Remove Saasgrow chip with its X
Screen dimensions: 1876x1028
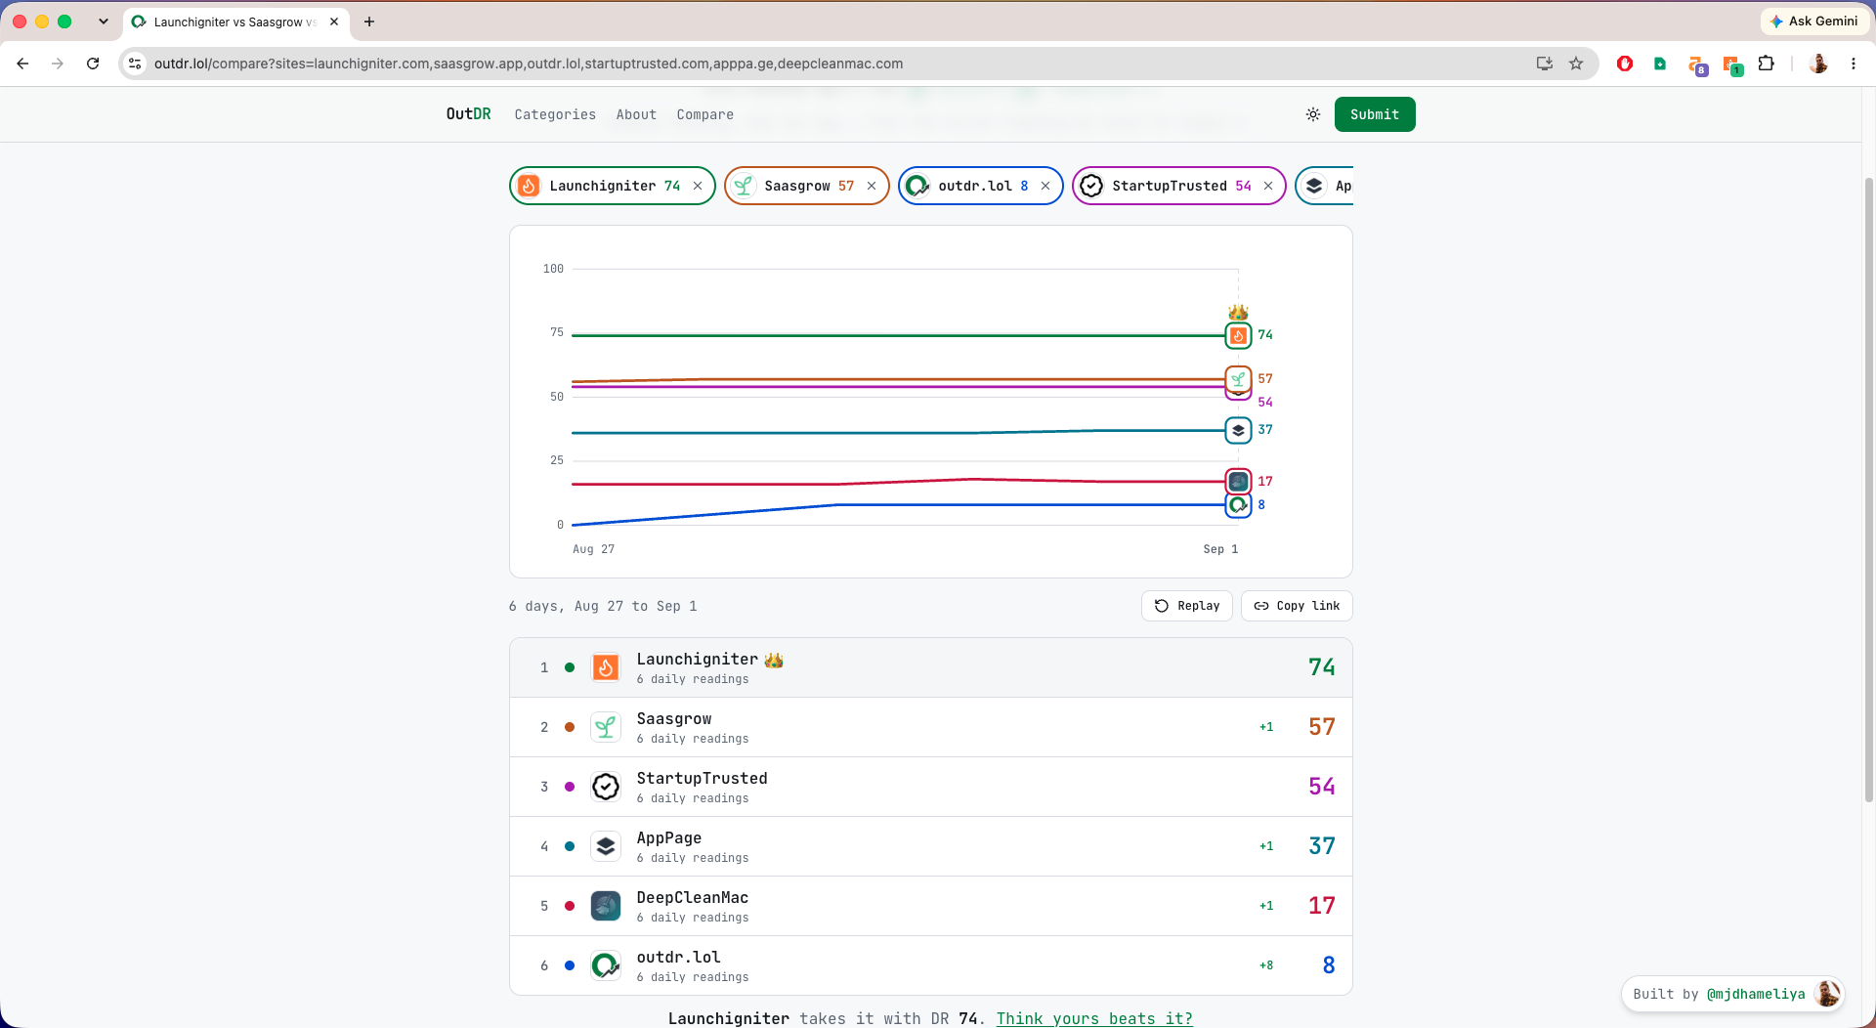tap(872, 186)
